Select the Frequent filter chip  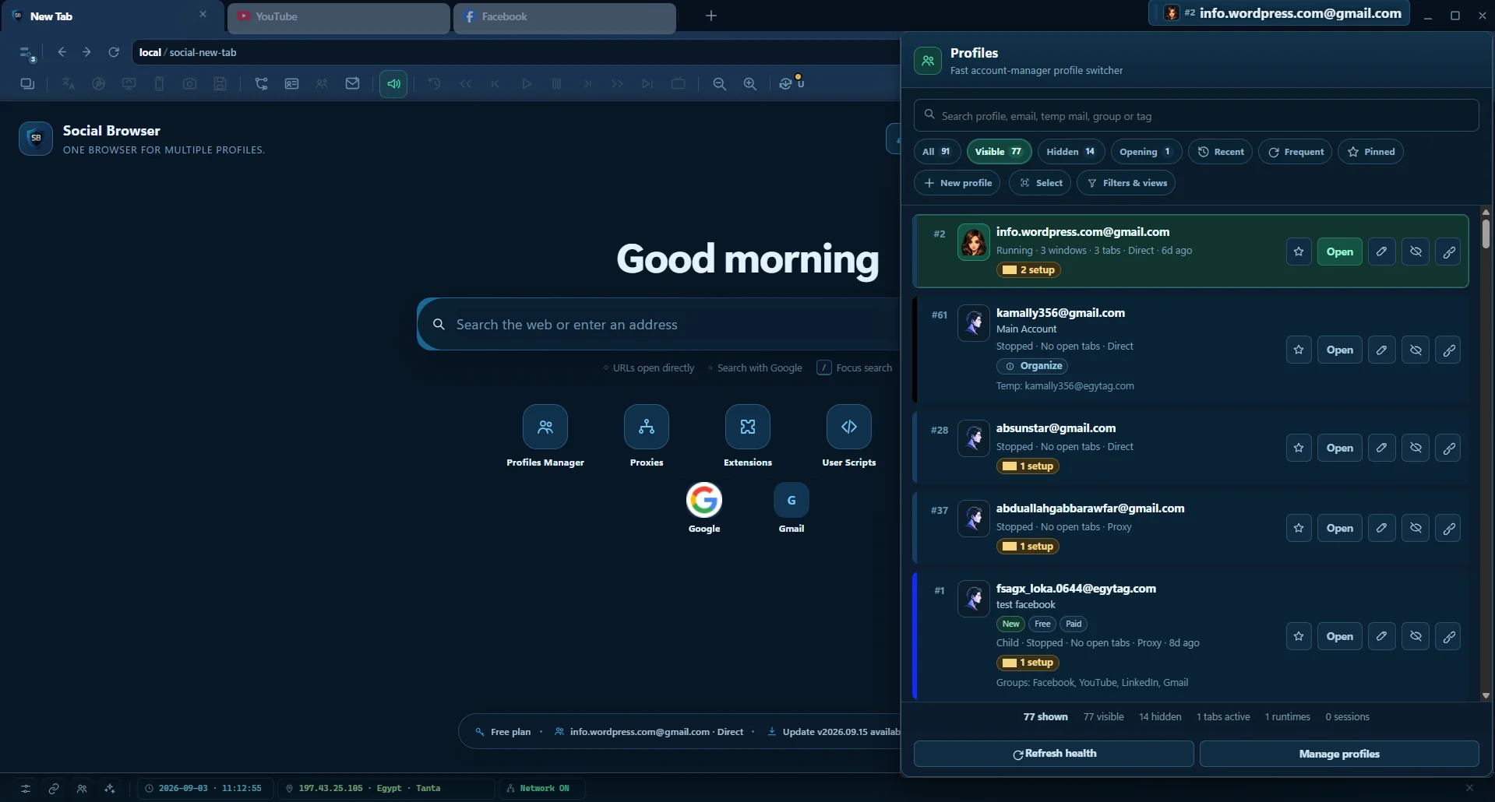[1296, 152]
